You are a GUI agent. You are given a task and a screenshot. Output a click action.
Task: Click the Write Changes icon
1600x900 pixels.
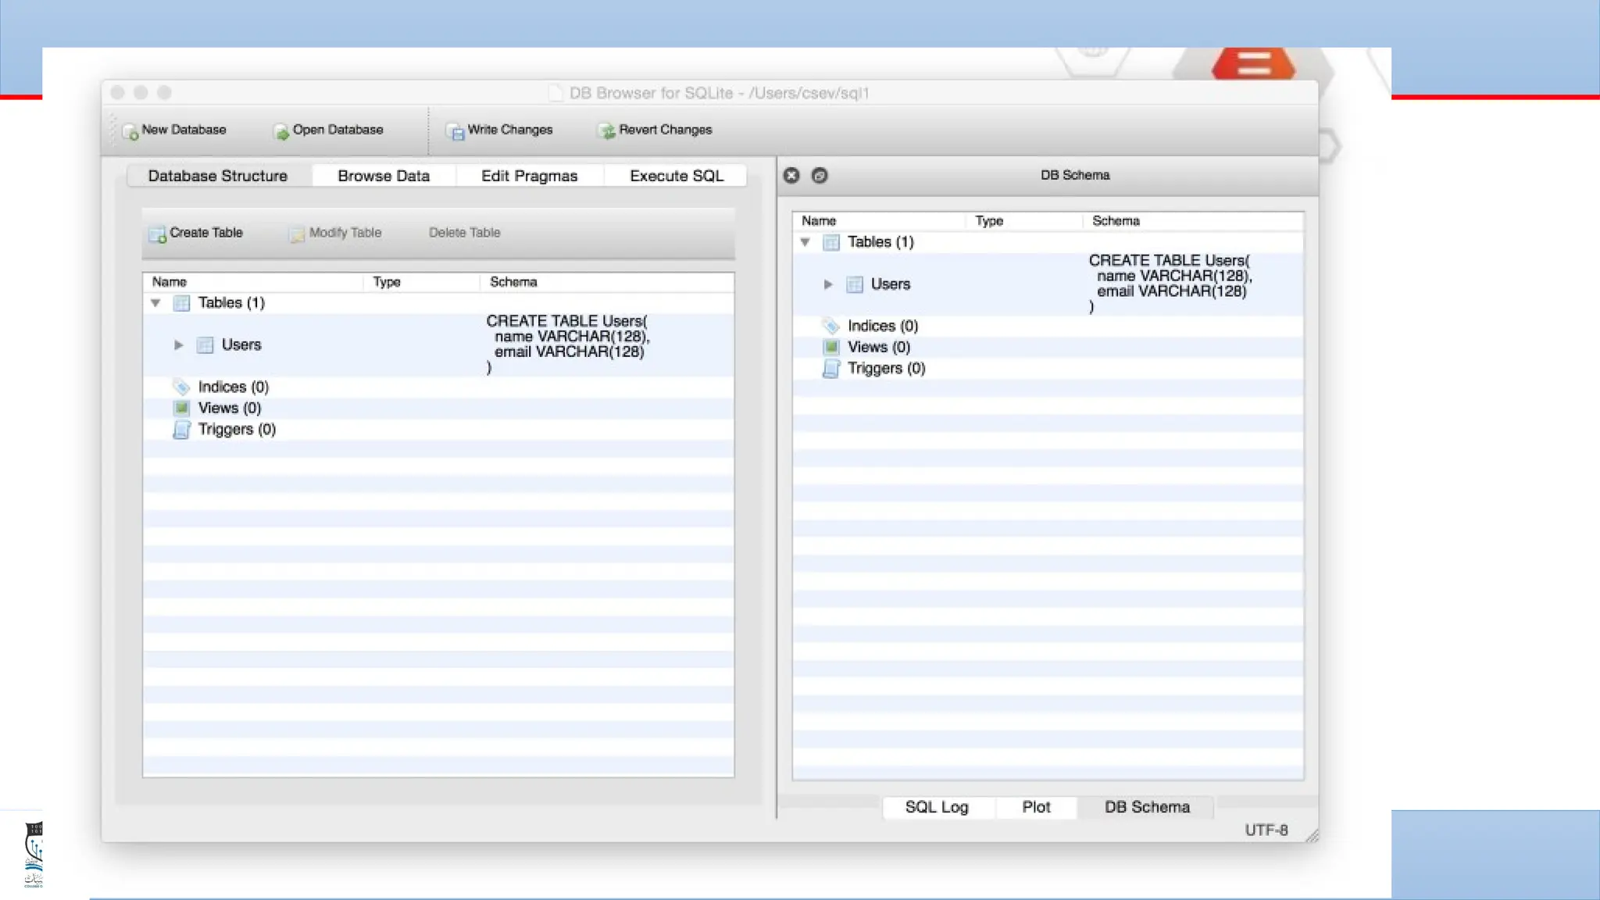click(455, 131)
